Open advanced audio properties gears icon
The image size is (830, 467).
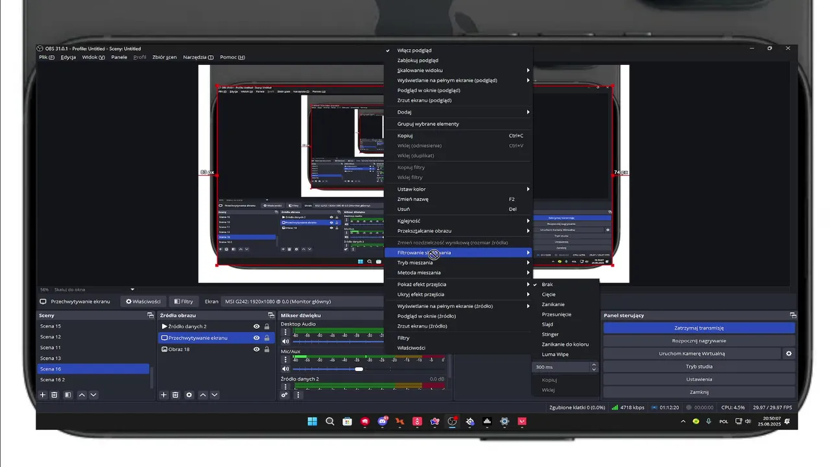tap(285, 394)
